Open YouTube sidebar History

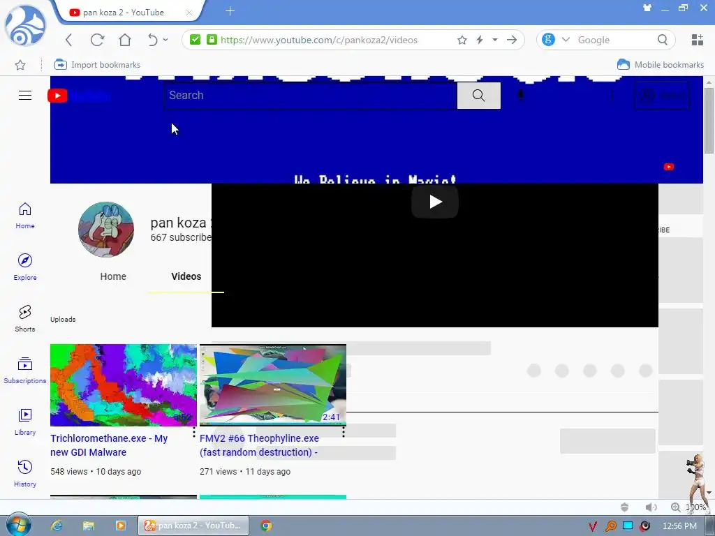pos(25,474)
